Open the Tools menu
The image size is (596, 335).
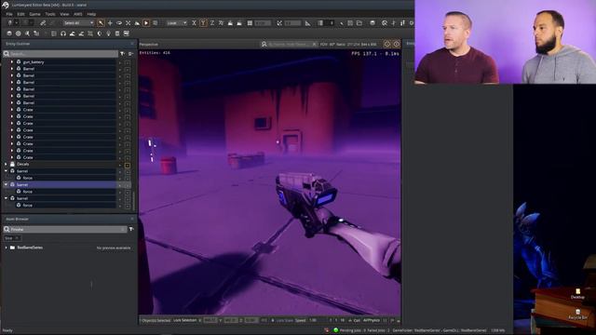click(x=50, y=14)
